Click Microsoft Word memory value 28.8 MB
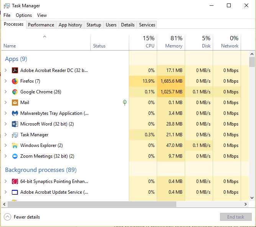The image size is (256, 227). coord(174,124)
